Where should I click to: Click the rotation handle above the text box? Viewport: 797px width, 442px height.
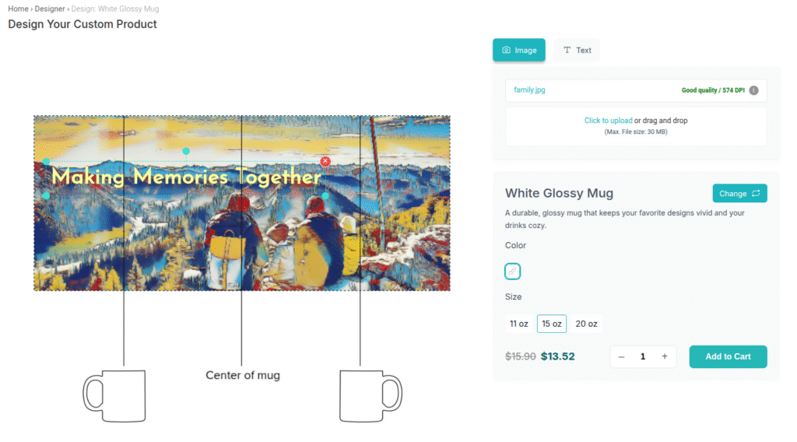coord(185,150)
